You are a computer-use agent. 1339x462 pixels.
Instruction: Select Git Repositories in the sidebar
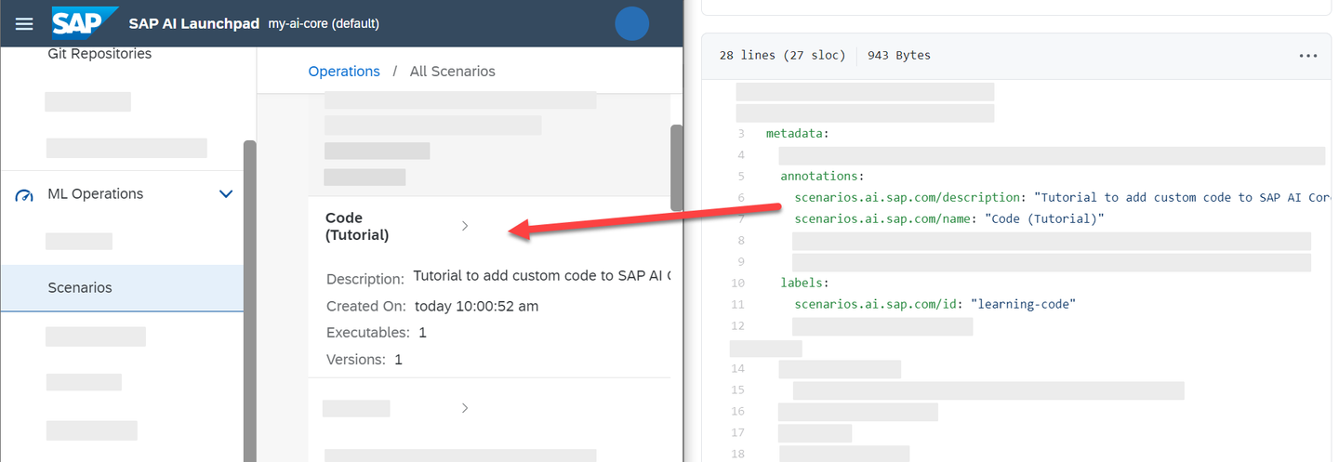click(99, 54)
